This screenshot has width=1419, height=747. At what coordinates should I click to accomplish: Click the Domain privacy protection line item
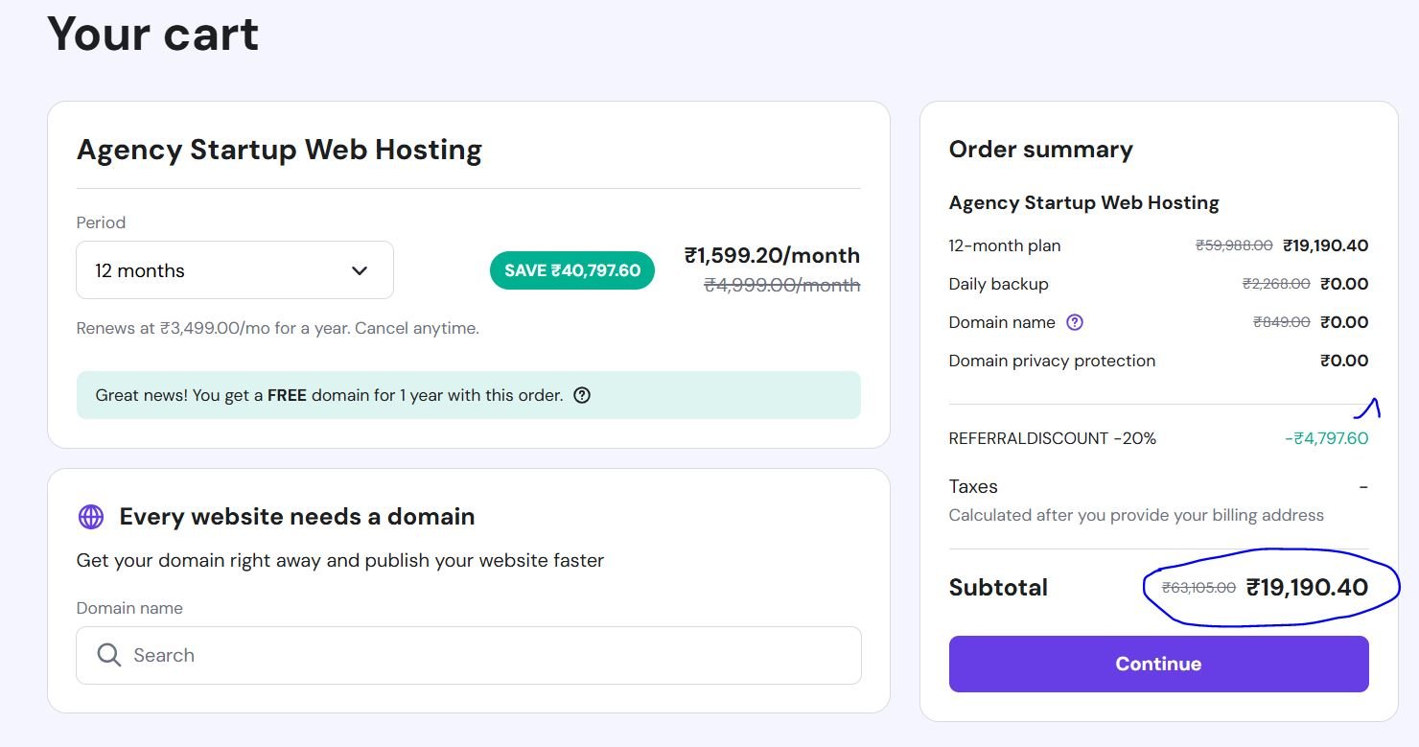click(1052, 361)
